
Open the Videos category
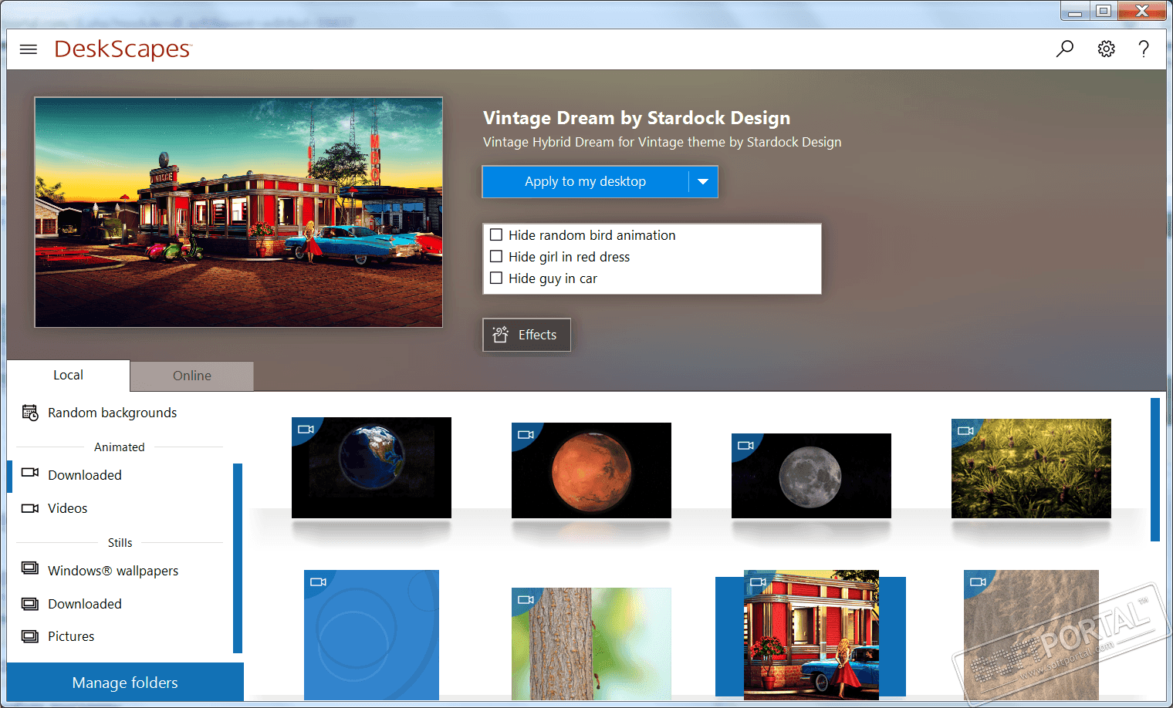click(68, 508)
